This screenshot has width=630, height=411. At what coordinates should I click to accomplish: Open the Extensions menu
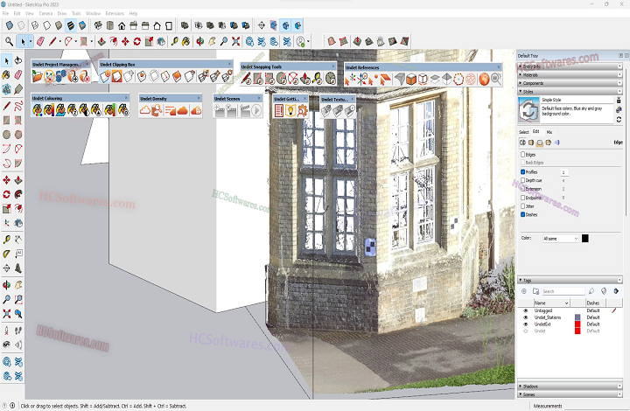[115, 14]
